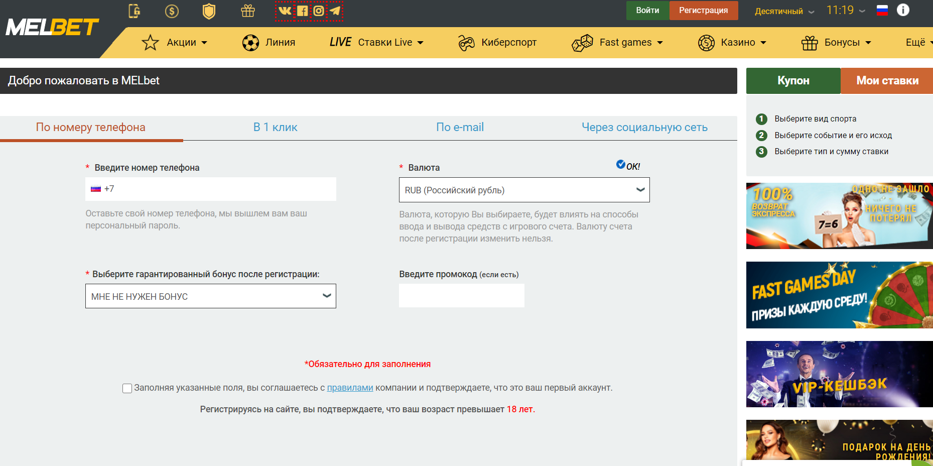Select the По номеру телефона tab
The height and width of the screenshot is (466, 933).
pyautogui.click(x=91, y=128)
